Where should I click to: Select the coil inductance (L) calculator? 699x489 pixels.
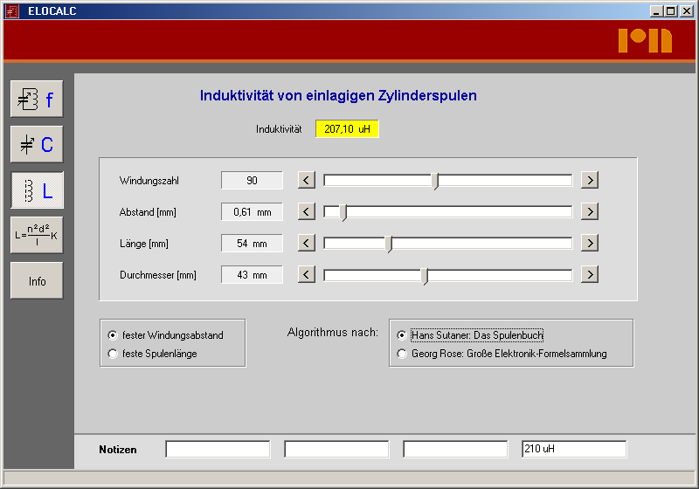pos(37,190)
